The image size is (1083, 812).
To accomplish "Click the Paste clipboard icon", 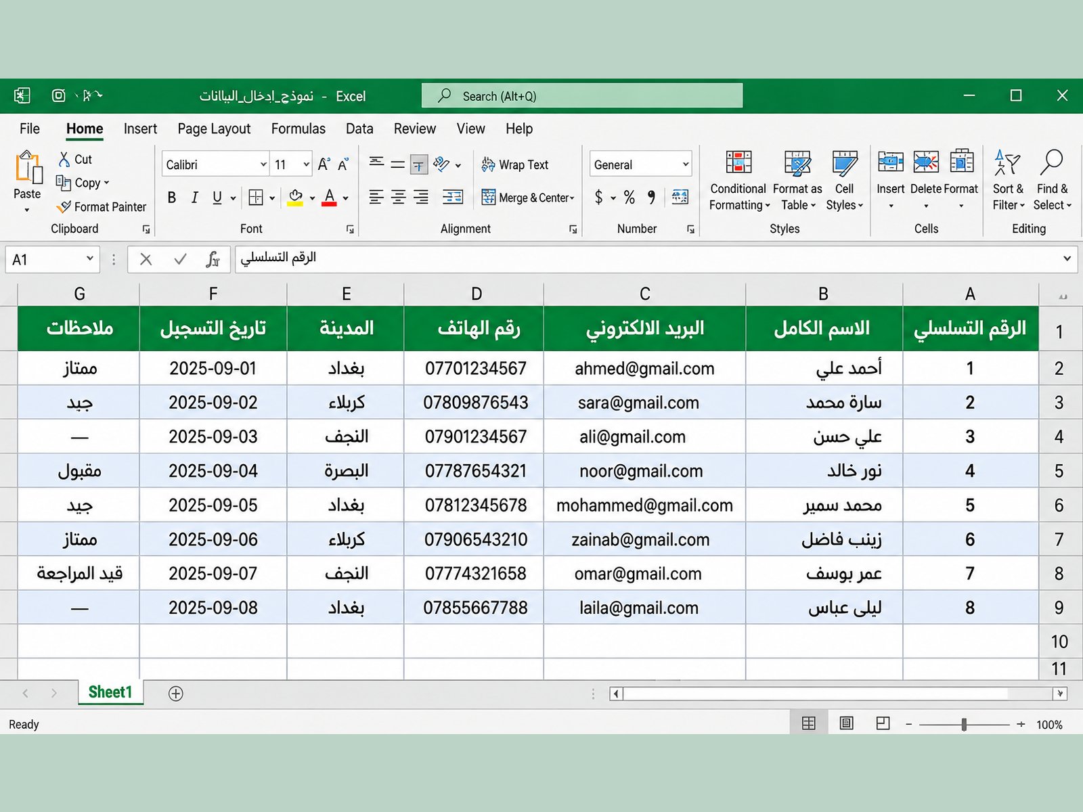I will pos(28,166).
